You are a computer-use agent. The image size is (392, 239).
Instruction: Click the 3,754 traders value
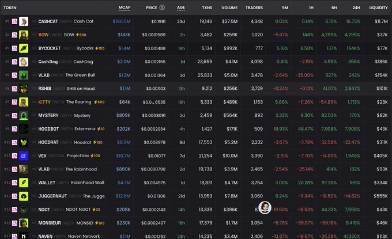(x=257, y=183)
